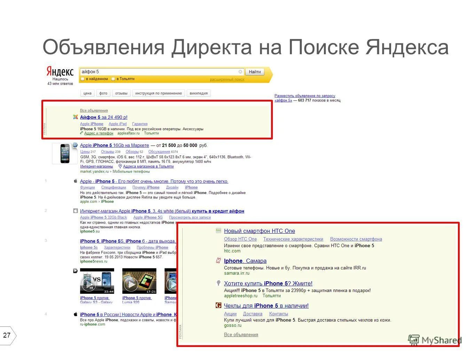
Task: Clear the search field with the X icon
Action: (x=240, y=72)
